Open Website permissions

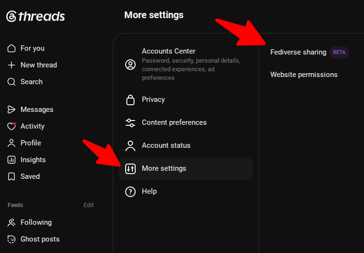click(x=304, y=75)
